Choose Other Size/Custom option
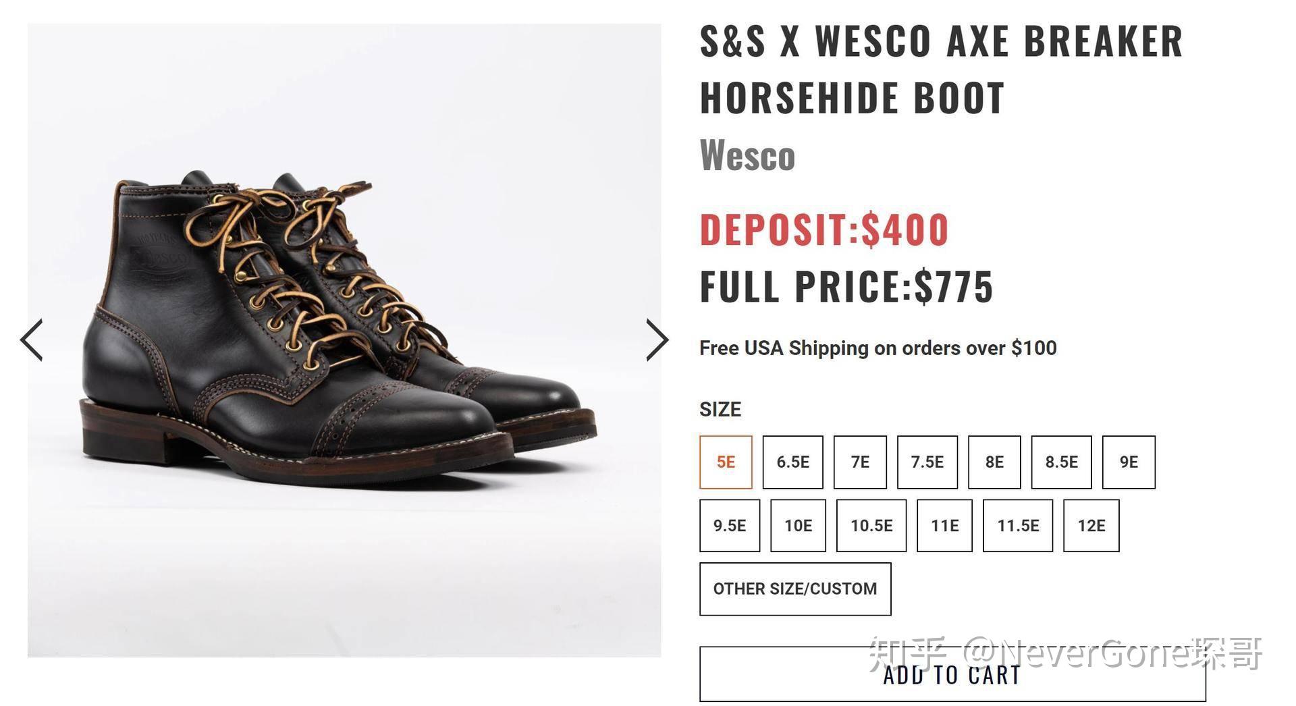1296x706 pixels. (x=794, y=589)
